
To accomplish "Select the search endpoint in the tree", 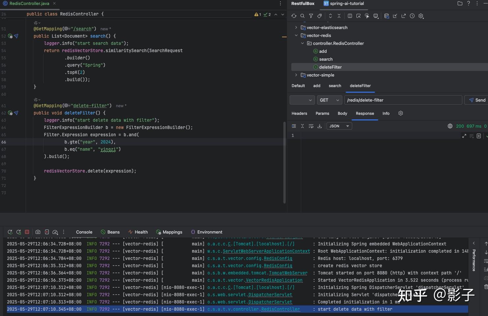I will point(326,59).
